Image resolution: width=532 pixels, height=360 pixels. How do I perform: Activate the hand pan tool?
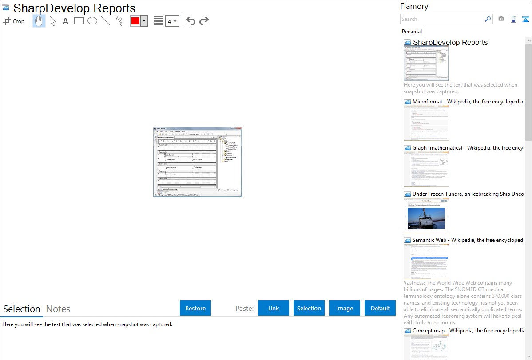coord(39,21)
